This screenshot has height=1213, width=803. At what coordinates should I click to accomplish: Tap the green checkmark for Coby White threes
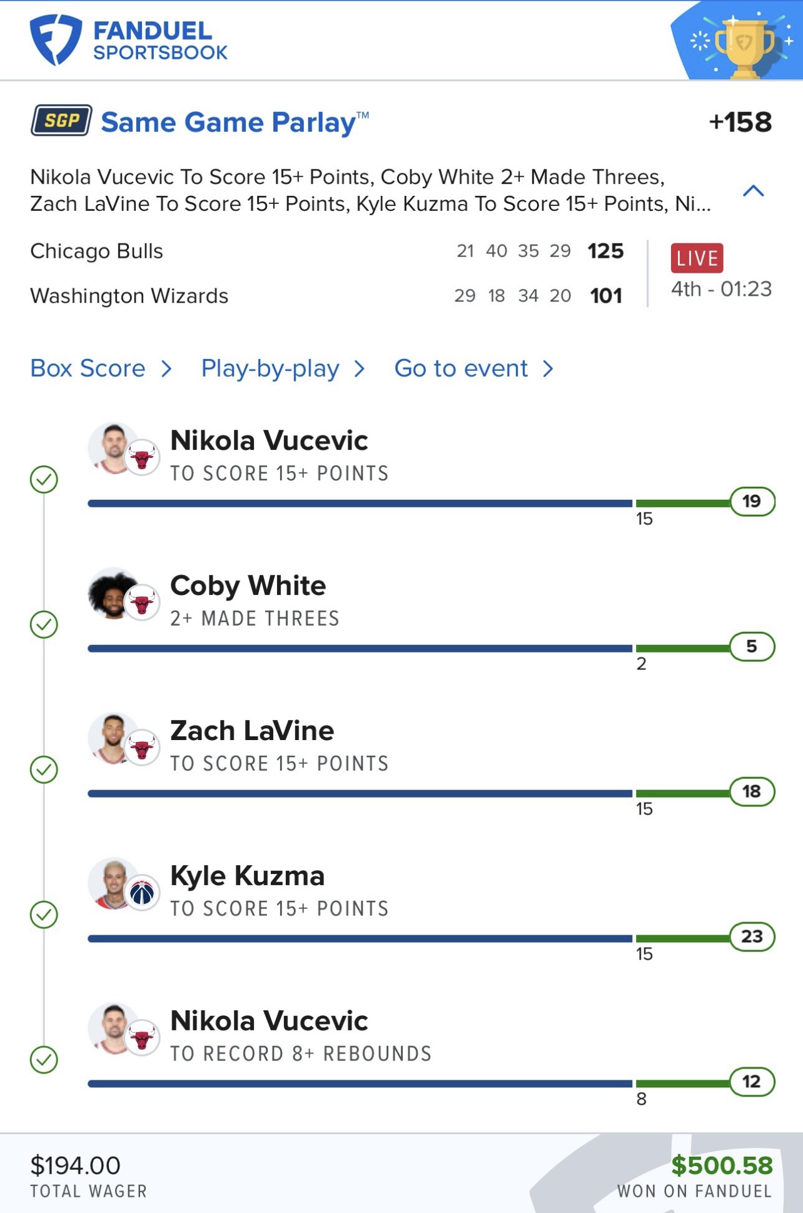(x=44, y=624)
